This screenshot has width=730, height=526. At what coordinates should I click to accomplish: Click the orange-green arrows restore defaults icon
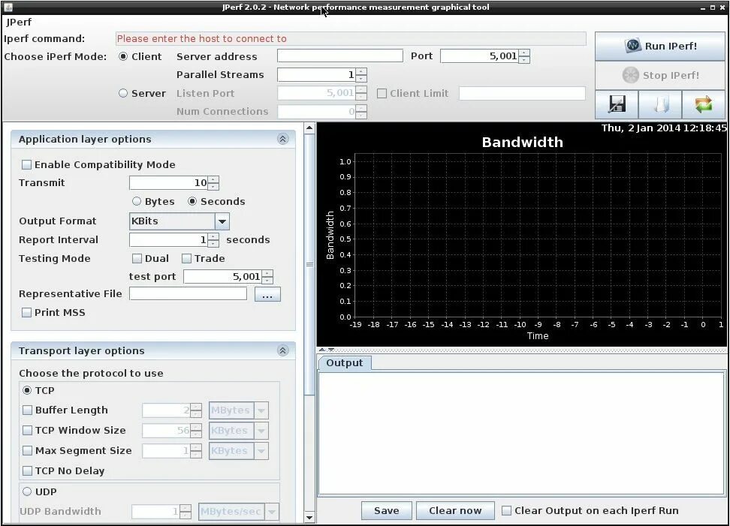click(x=704, y=104)
